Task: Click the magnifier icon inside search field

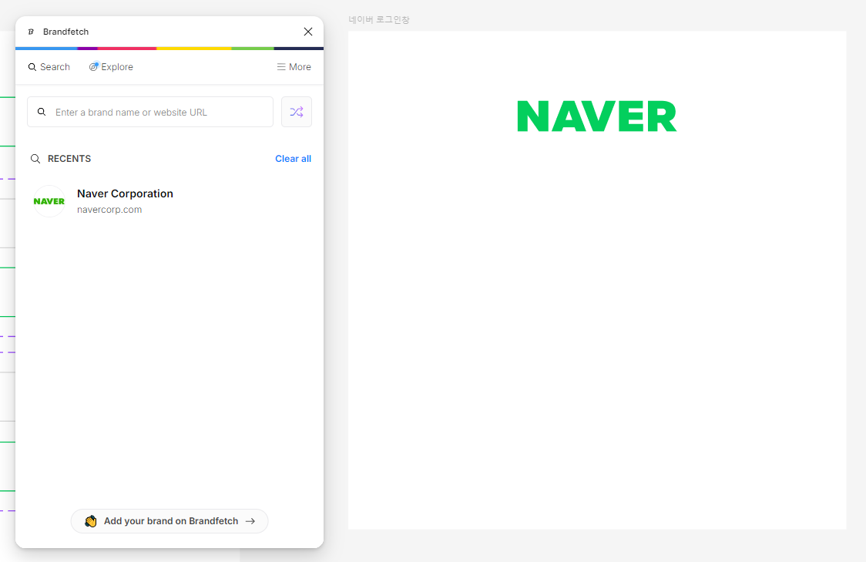Action: pos(42,112)
